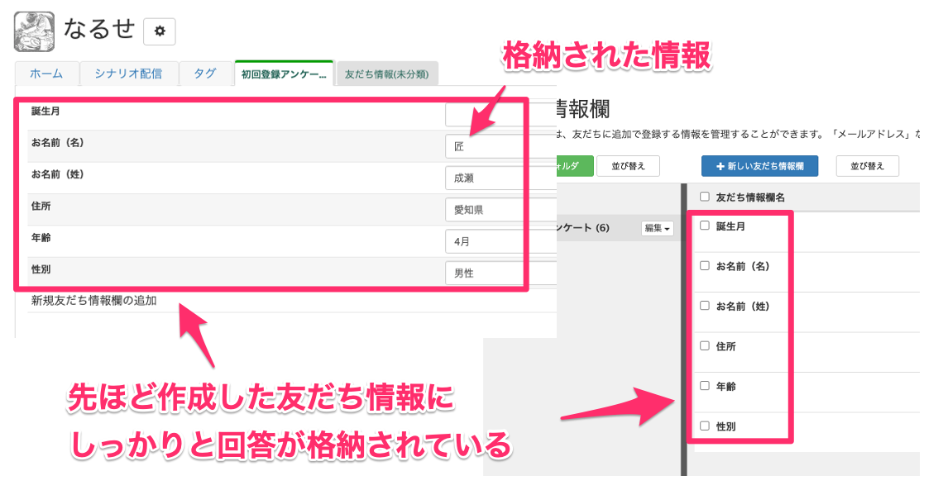The width and height of the screenshot is (943, 490).
Task: Enable the 住所 checkbox
Action: (x=705, y=346)
